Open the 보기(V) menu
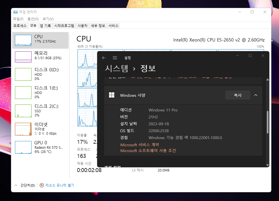Viewport: 279px width, 201px height. tap(48, 19)
